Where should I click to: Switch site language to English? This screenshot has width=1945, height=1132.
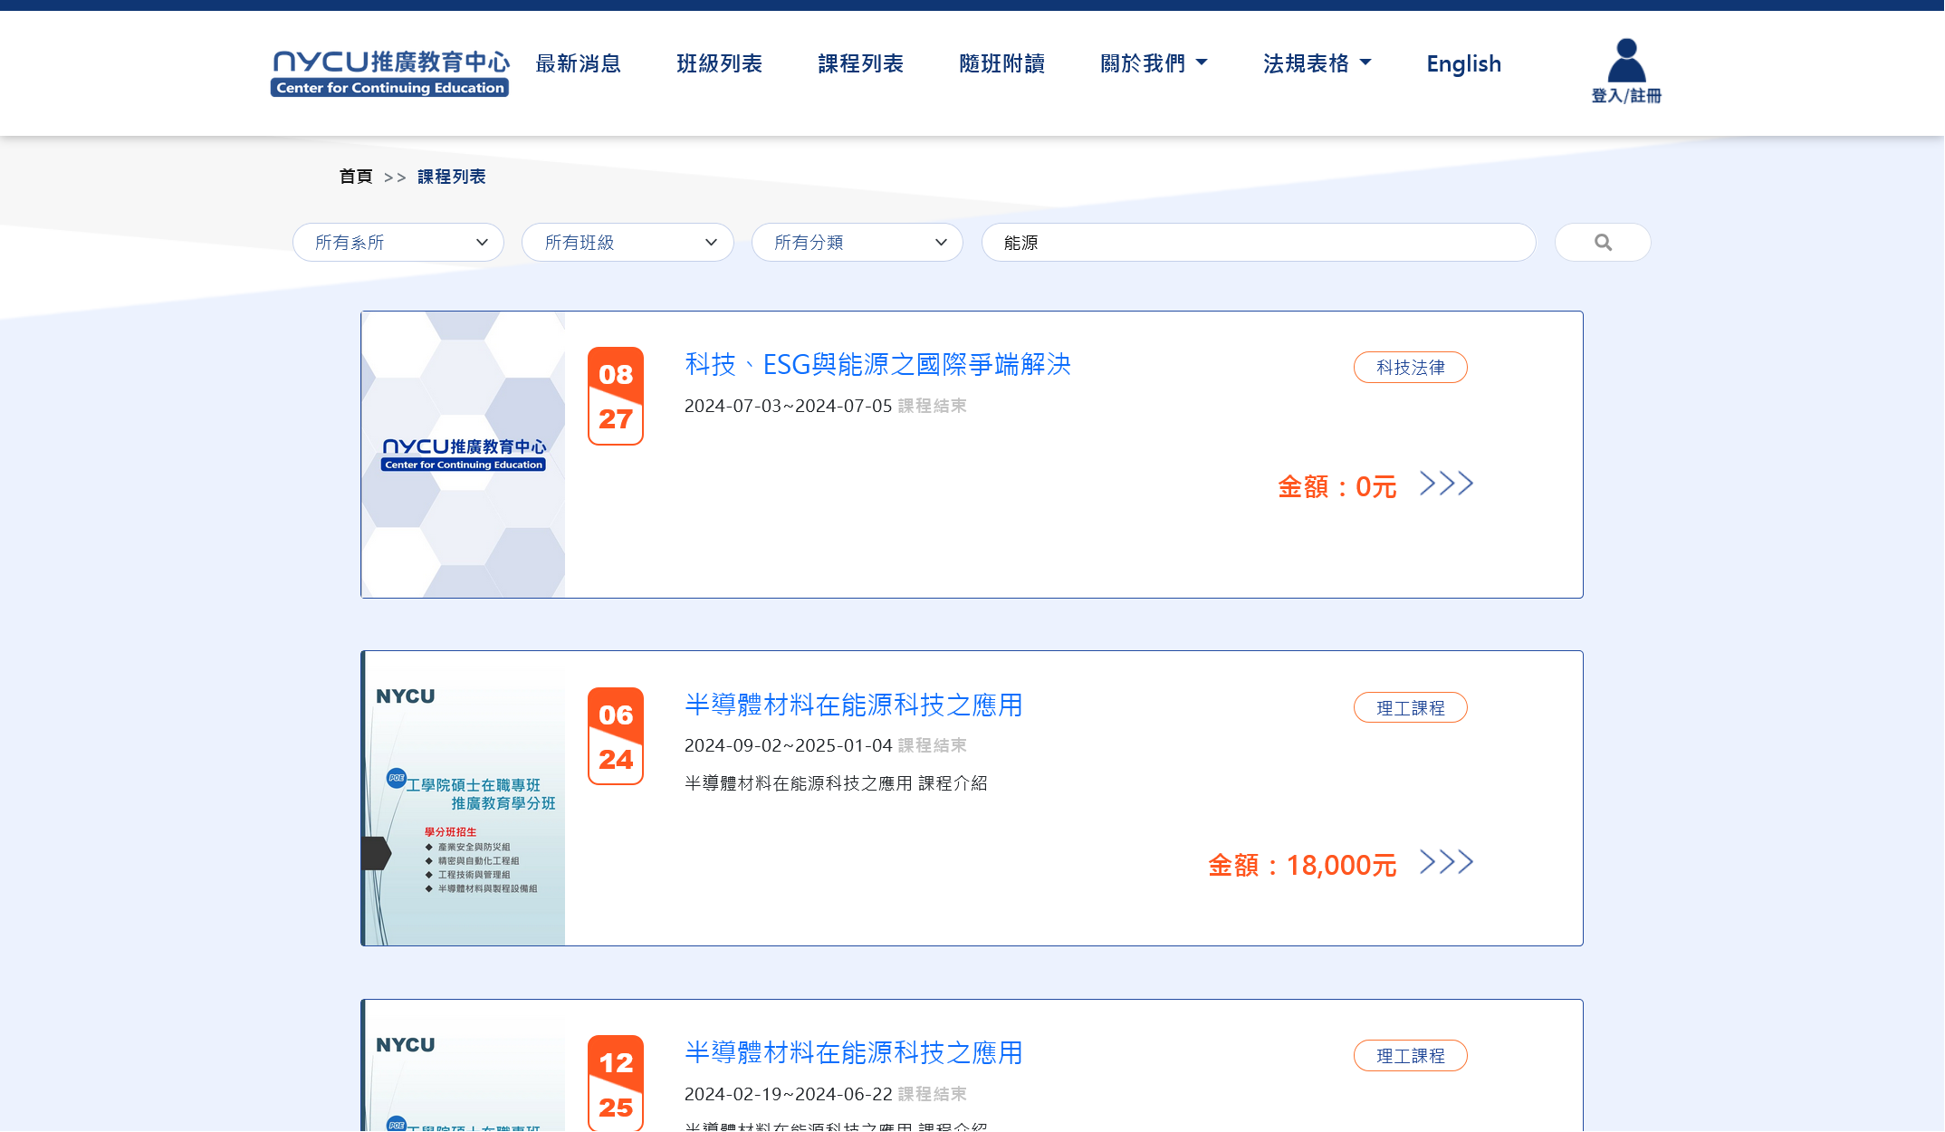tap(1463, 63)
